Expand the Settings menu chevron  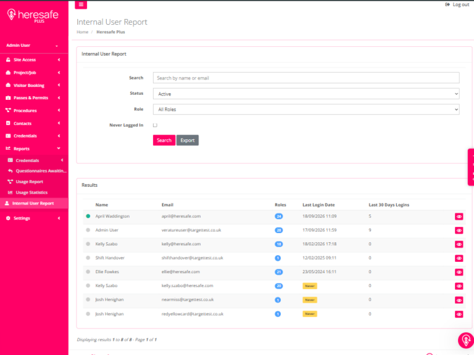pos(59,218)
